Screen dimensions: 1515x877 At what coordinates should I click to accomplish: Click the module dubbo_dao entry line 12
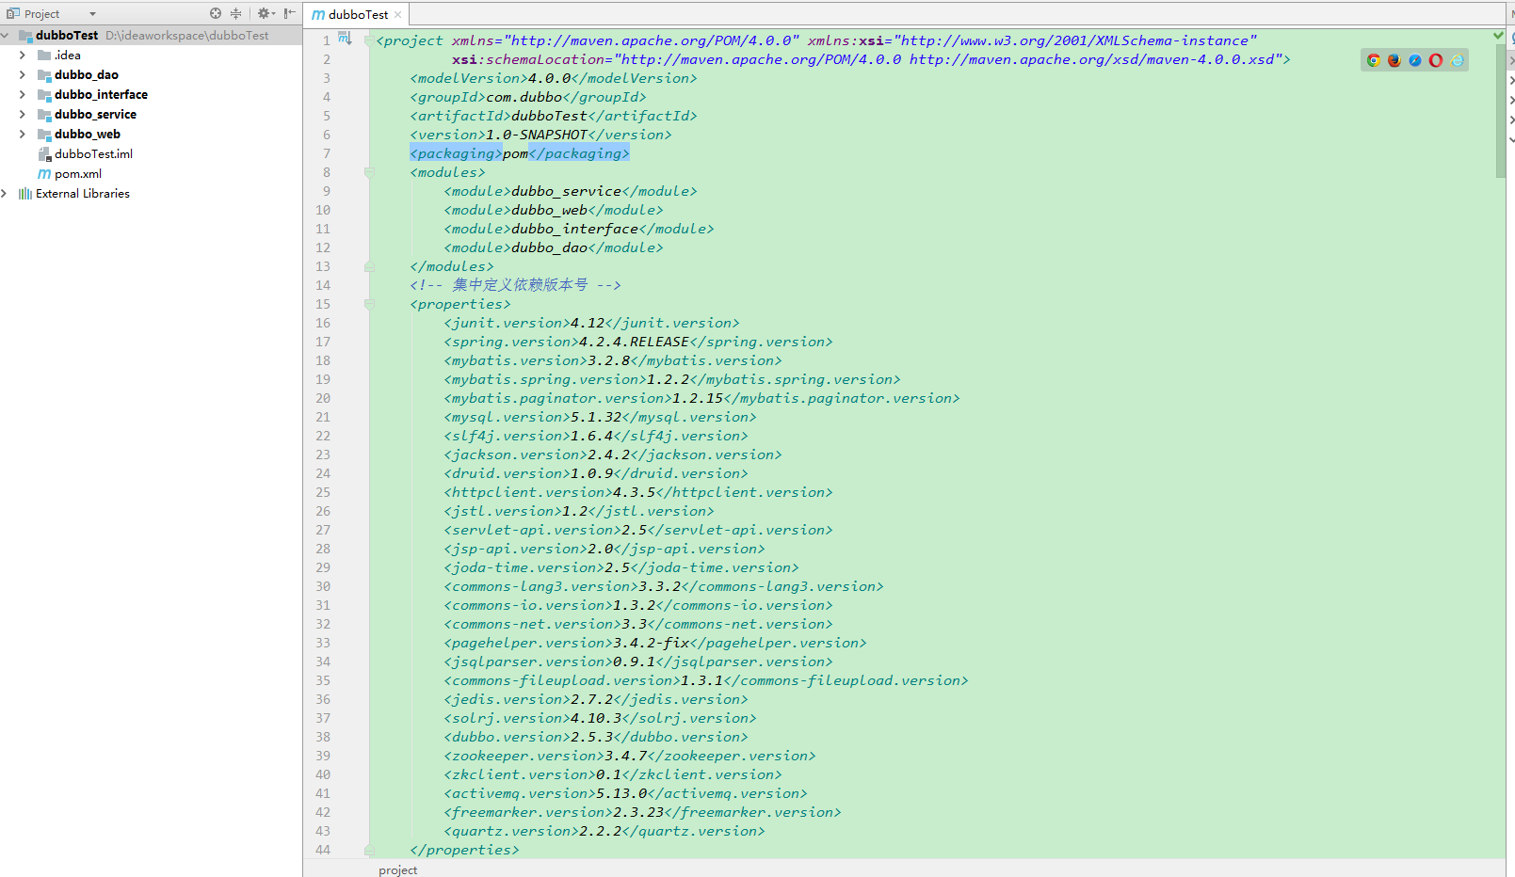pos(554,247)
